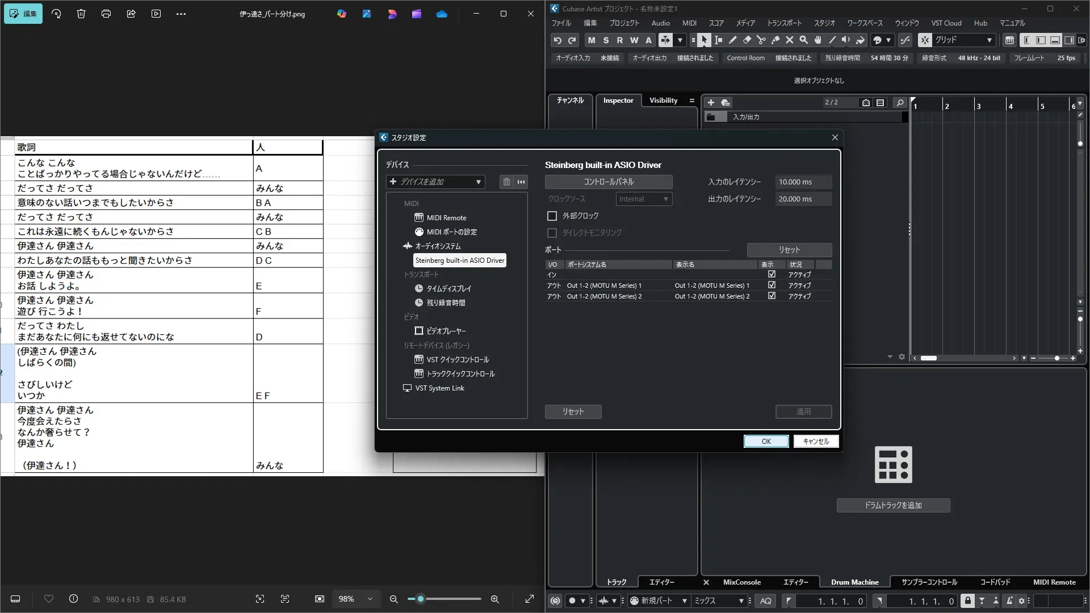This screenshot has height=613, width=1090.
Task: Select the Eraser tool in Cubase toolbar
Action: click(x=747, y=40)
